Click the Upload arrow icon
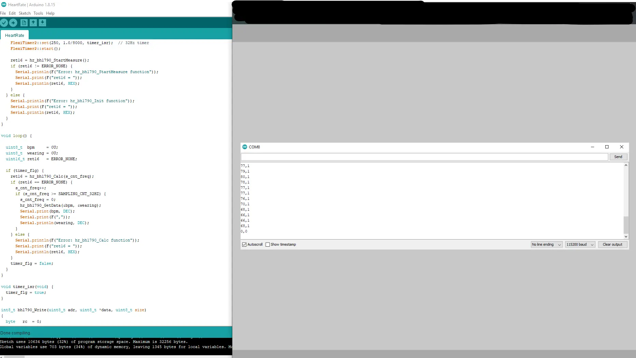The width and height of the screenshot is (636, 358). click(x=13, y=23)
